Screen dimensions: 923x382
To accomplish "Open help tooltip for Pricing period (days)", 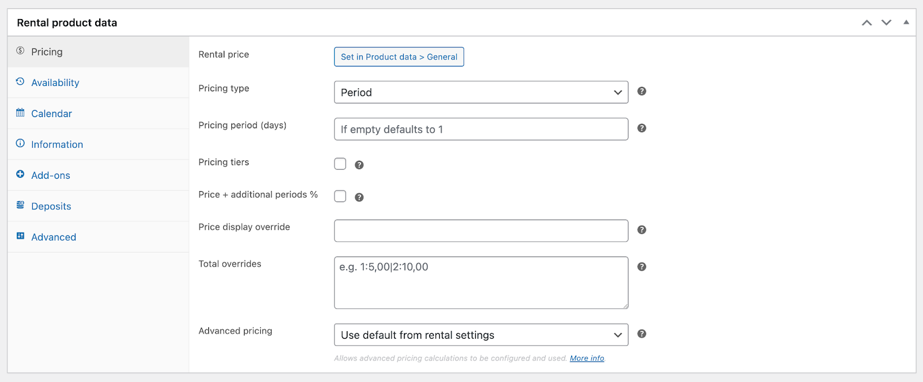I will click(641, 128).
